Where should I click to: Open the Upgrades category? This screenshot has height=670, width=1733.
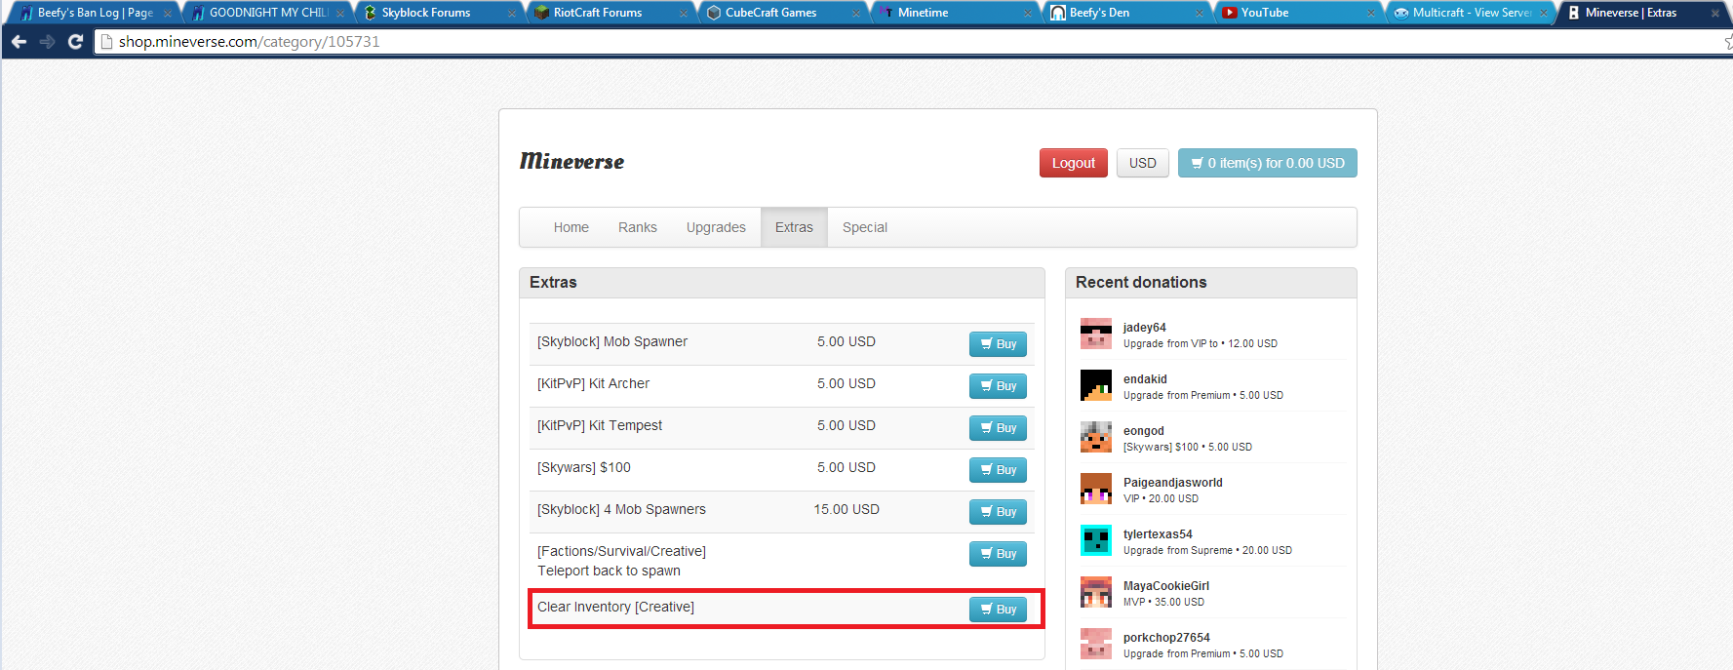point(716,227)
